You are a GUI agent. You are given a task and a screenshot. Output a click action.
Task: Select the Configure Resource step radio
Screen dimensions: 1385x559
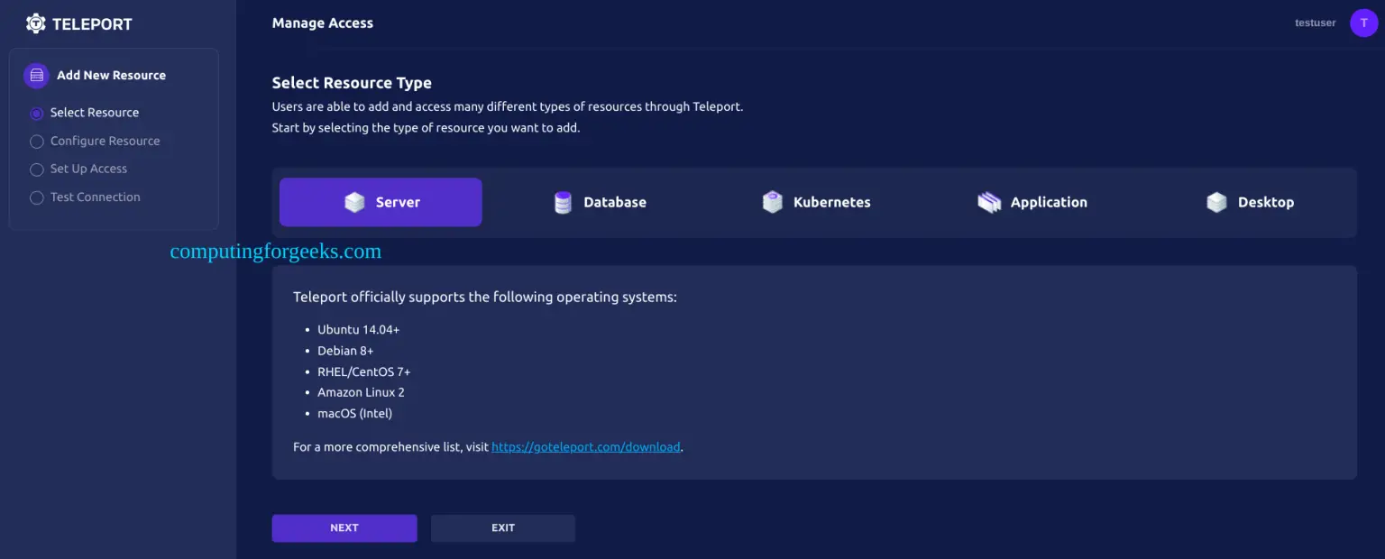tap(37, 142)
